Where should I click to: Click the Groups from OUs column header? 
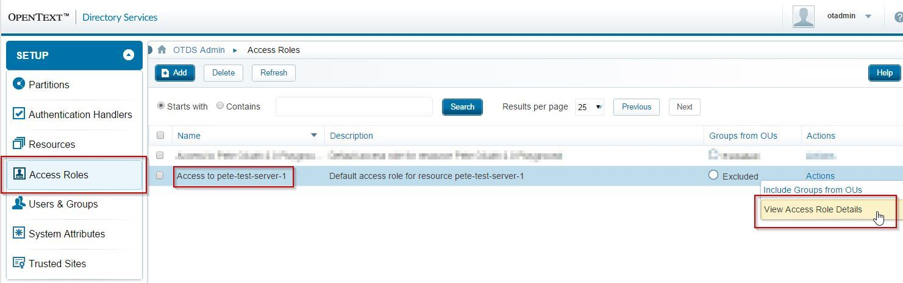pos(743,136)
